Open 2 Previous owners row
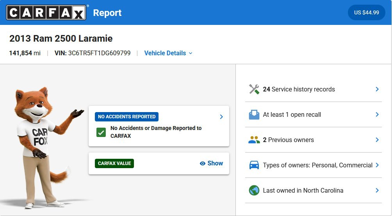The height and width of the screenshot is (216, 392). click(314, 140)
